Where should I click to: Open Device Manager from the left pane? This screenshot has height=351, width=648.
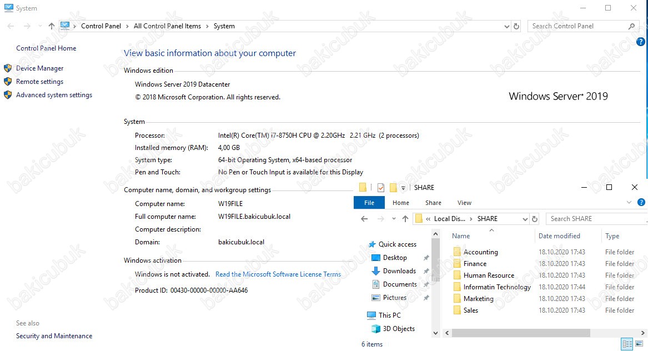click(x=39, y=68)
